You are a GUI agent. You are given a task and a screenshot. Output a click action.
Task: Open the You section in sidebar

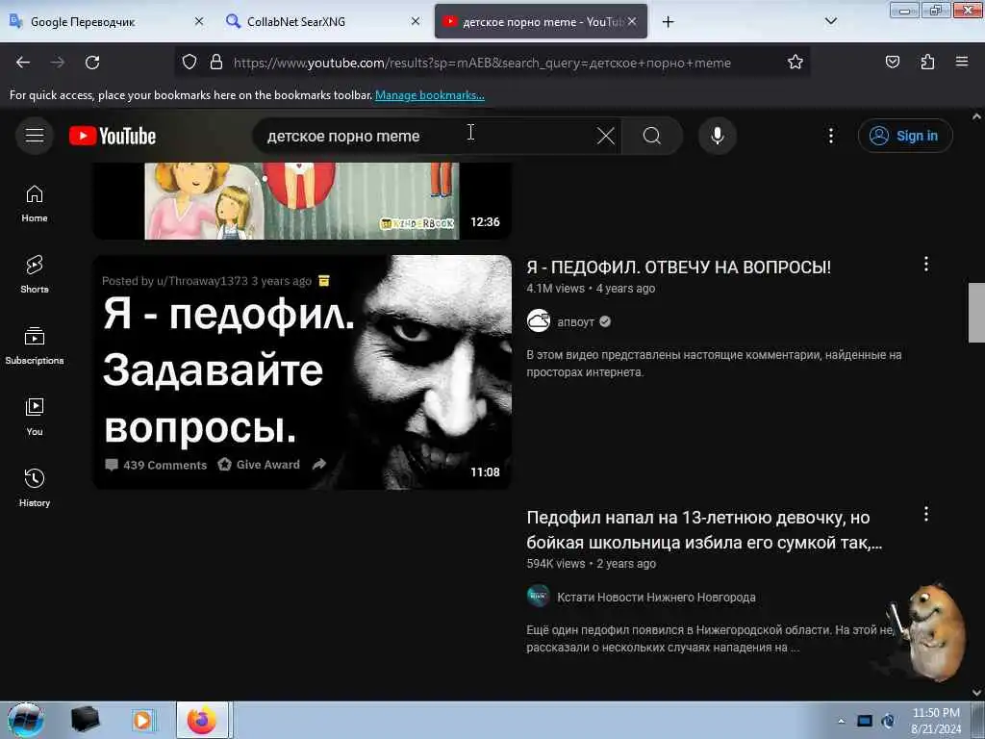35,417
